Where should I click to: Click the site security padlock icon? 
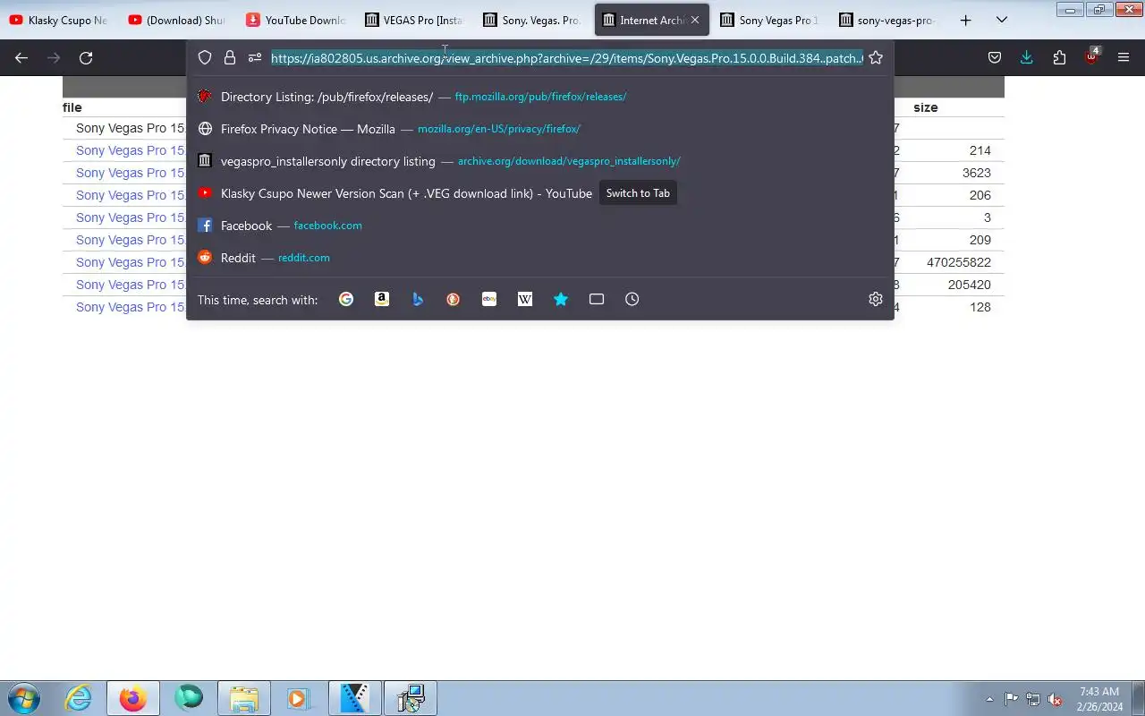coord(230,57)
